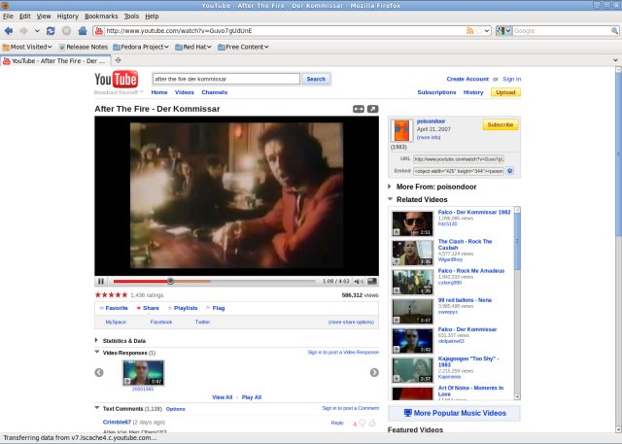Click the Playlists link under the video
This screenshot has height=444, width=622.
click(186, 308)
